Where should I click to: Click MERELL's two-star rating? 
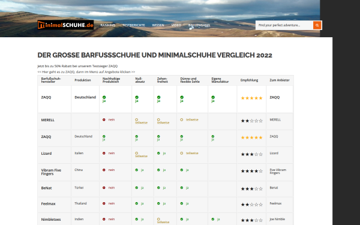251,121
